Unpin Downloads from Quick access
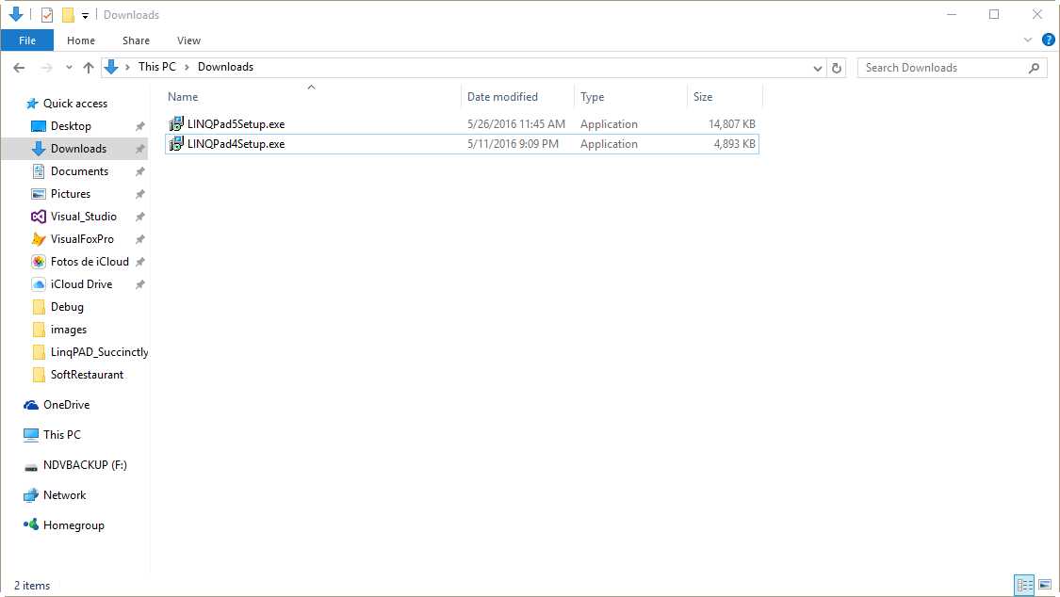Screen dimensions: 1060x597 [x=139, y=148]
